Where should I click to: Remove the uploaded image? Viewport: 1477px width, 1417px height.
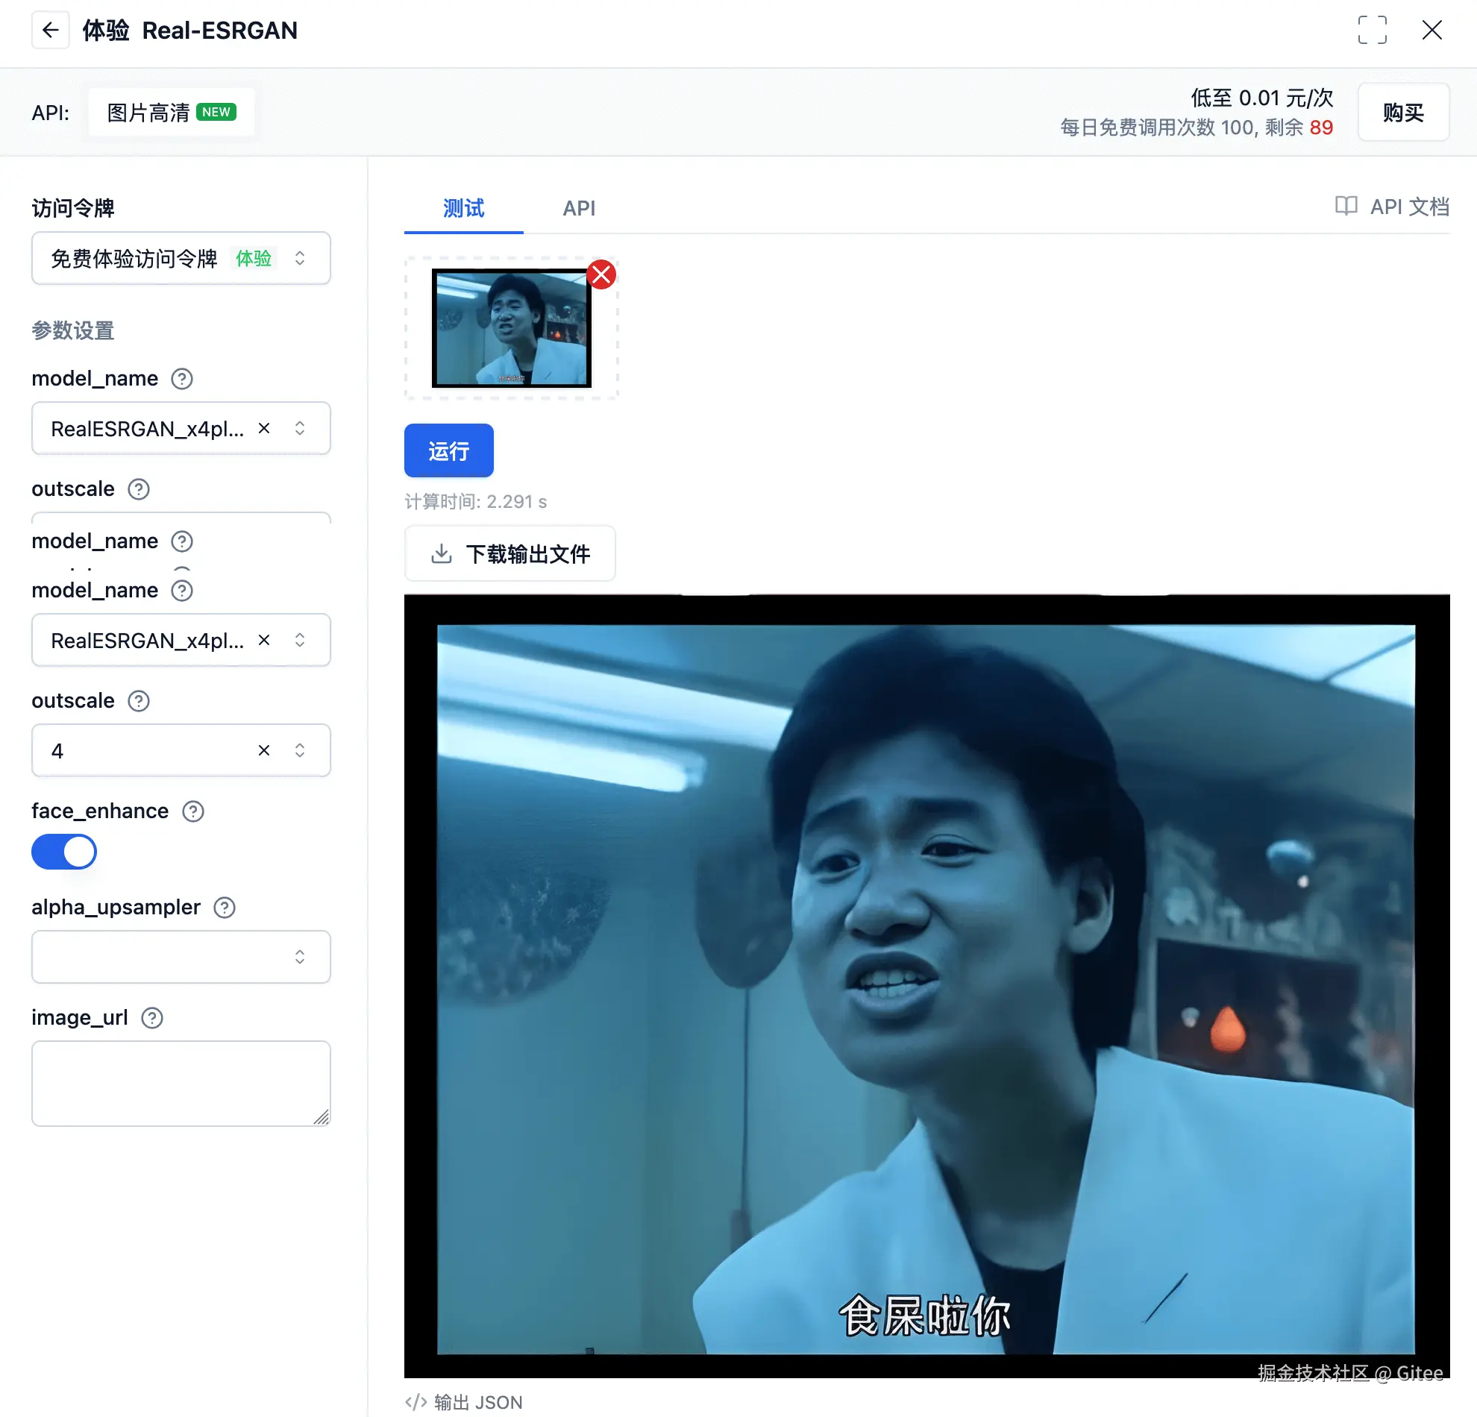coord(600,274)
